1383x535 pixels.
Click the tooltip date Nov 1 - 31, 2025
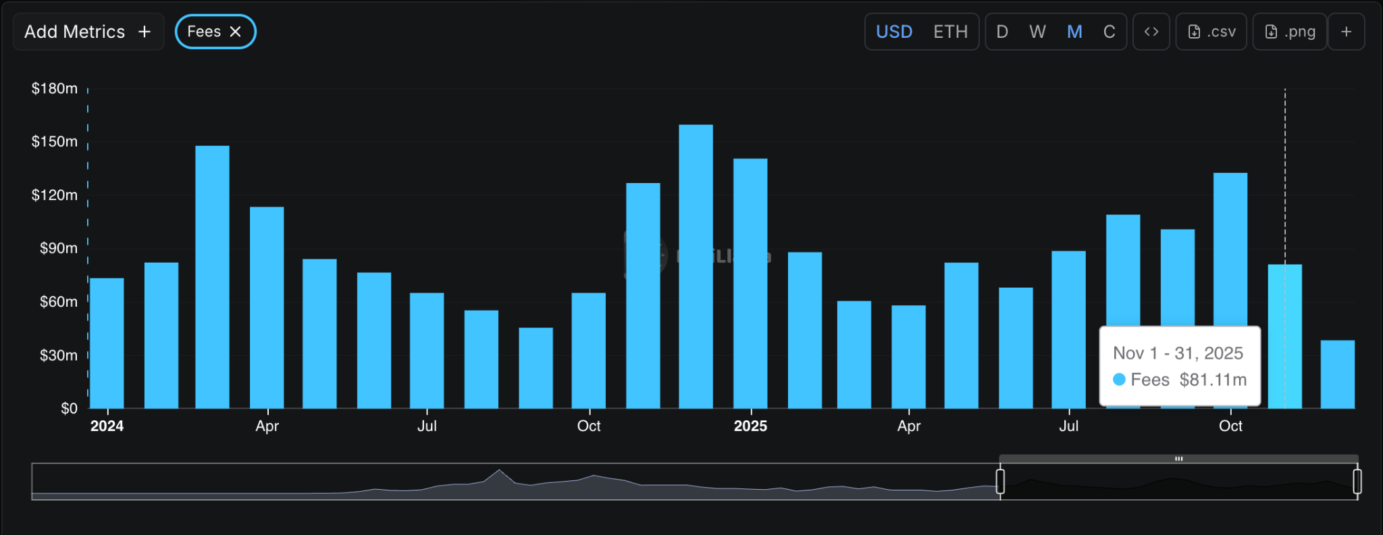[x=1178, y=353]
